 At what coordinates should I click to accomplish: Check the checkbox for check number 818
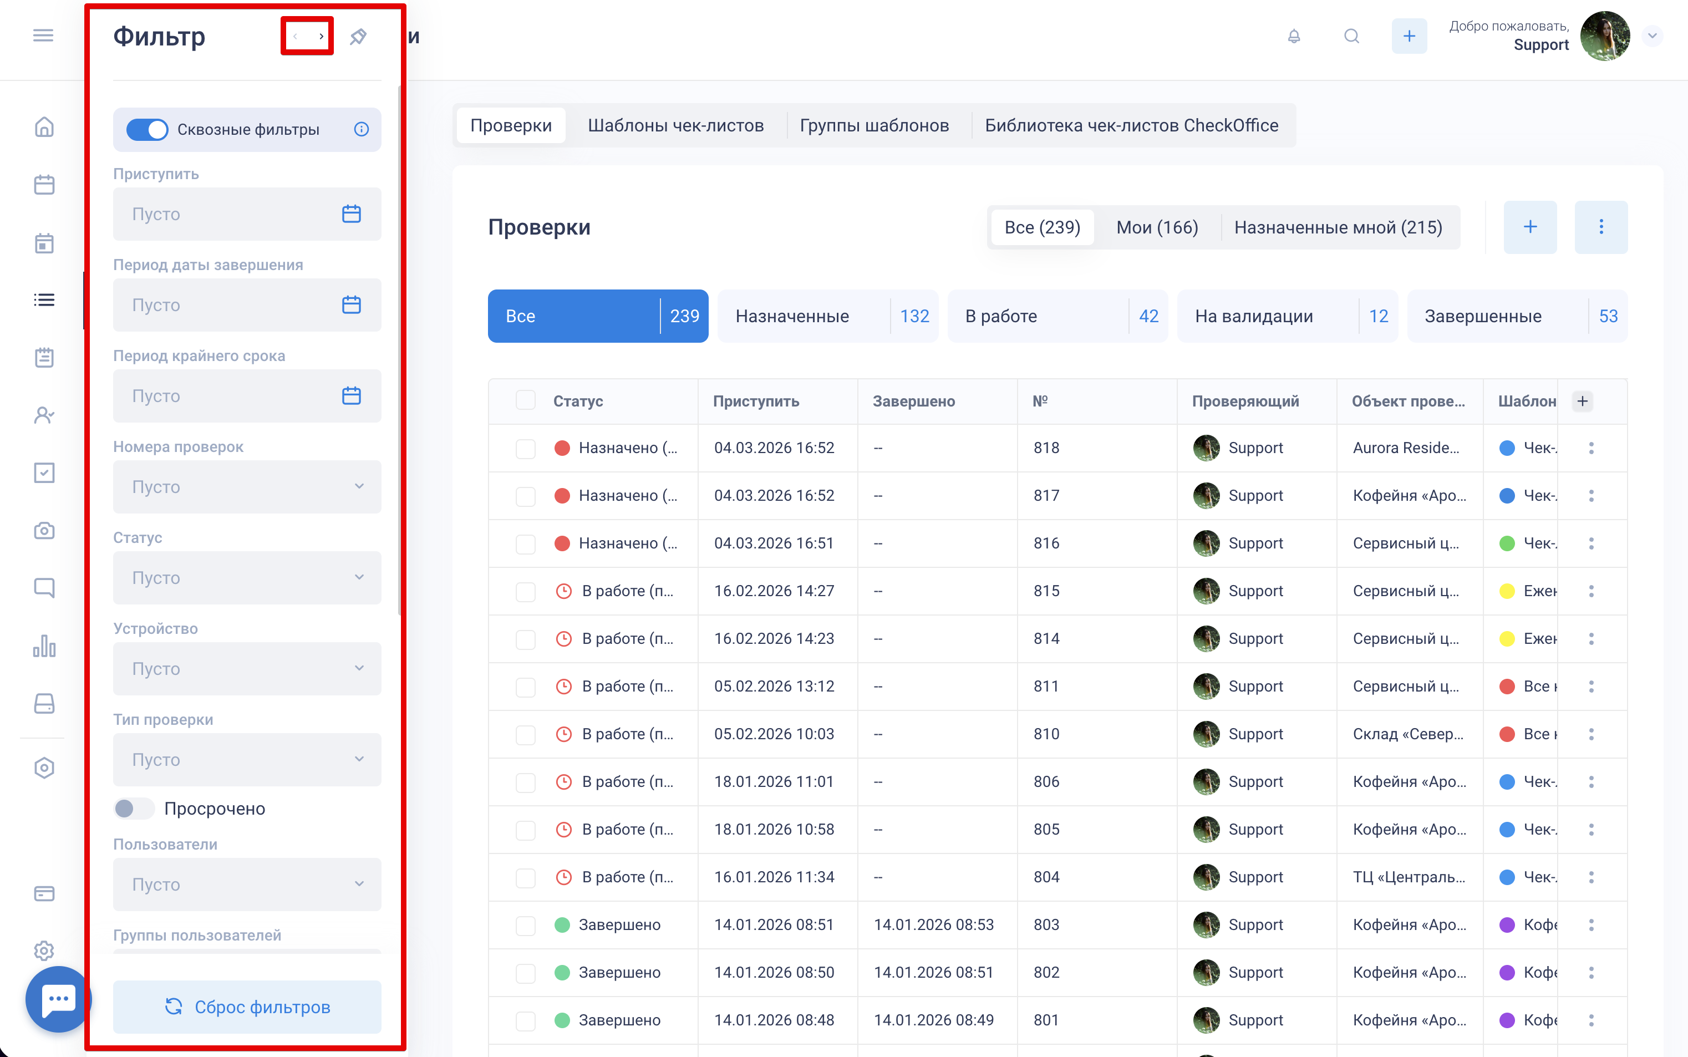(x=525, y=448)
